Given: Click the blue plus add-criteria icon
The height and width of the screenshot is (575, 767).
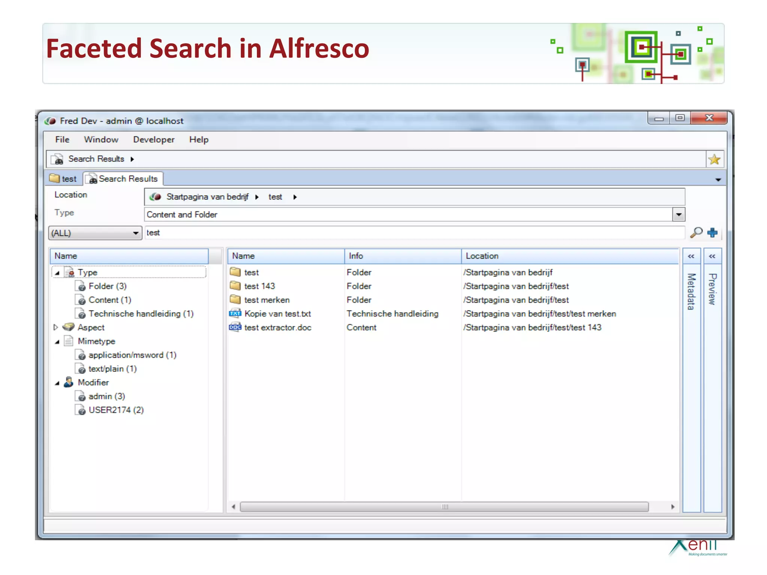Looking at the screenshot, I should click(x=712, y=232).
